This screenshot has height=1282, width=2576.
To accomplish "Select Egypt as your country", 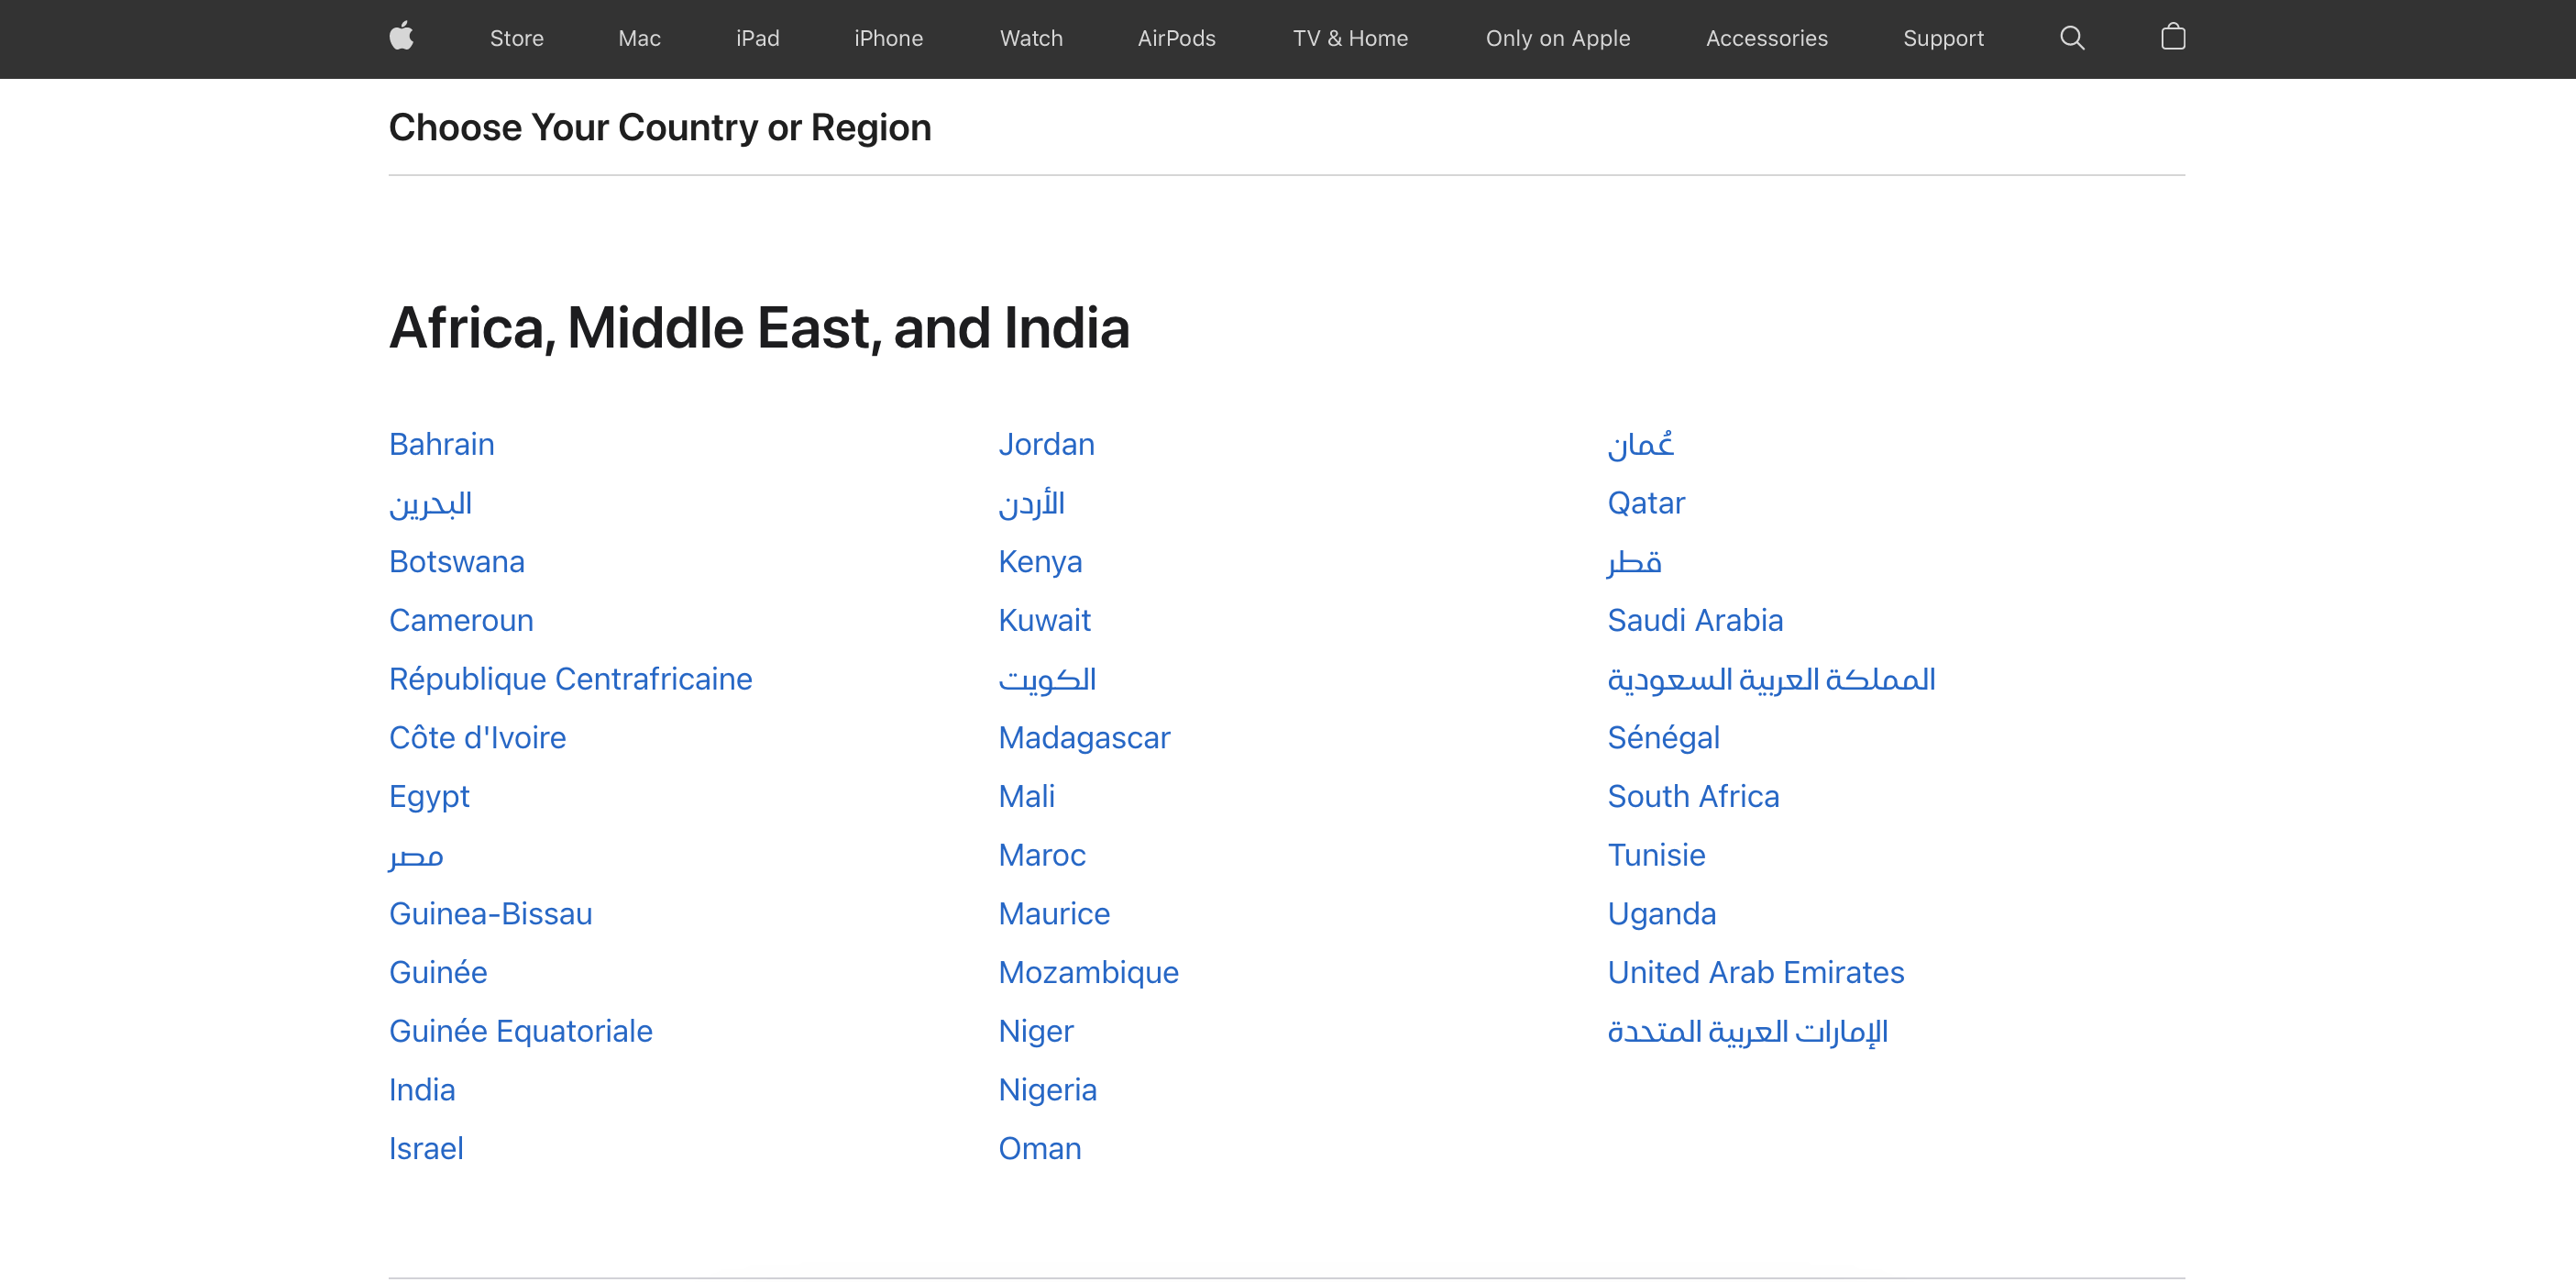I will [429, 796].
